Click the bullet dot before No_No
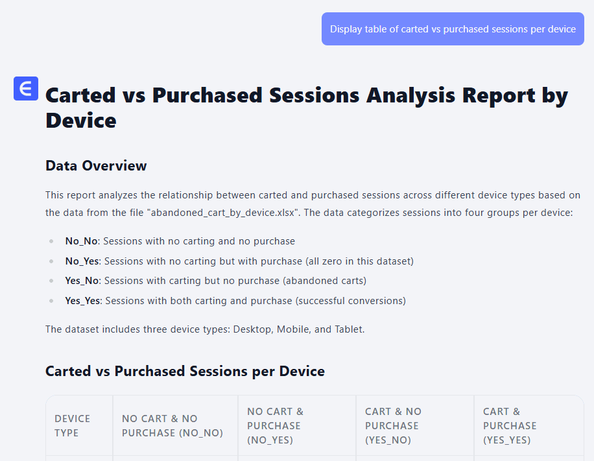This screenshot has height=461, width=594. click(51, 241)
